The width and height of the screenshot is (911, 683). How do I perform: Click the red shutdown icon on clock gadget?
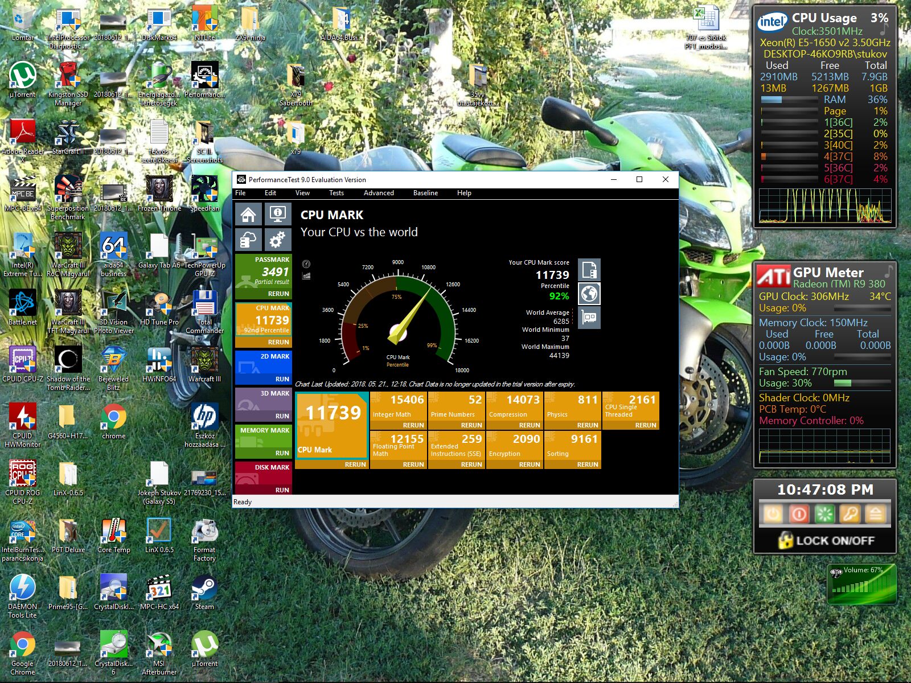click(x=799, y=515)
